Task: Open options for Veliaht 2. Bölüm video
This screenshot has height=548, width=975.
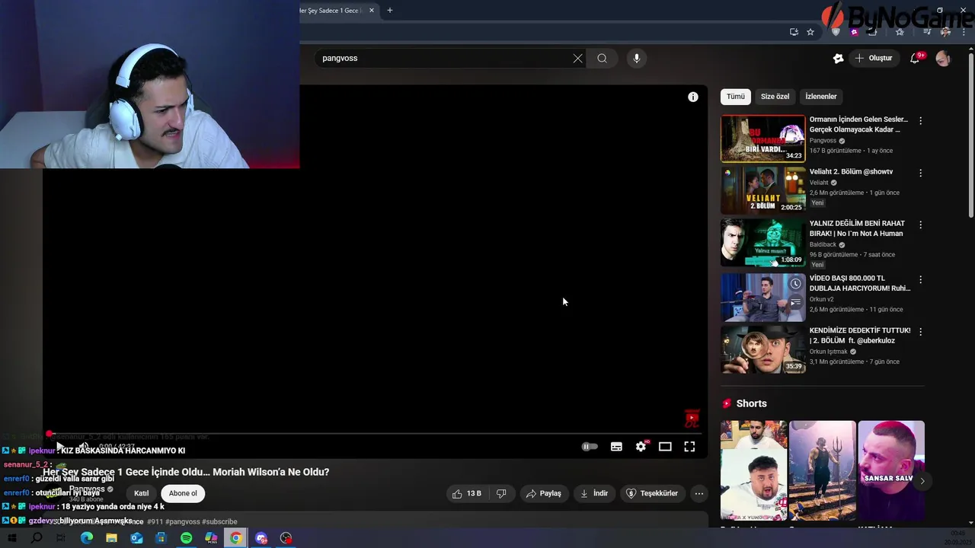Action: pos(920,173)
